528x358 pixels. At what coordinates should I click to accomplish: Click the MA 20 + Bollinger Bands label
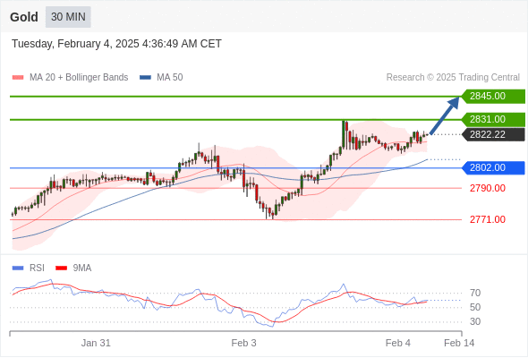(x=79, y=78)
